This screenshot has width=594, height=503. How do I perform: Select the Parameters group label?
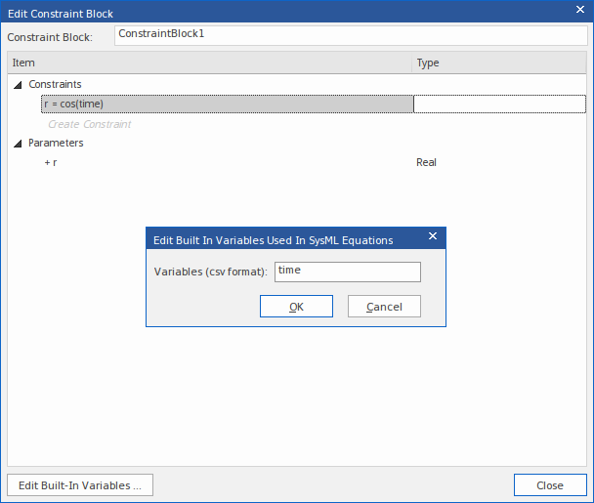pos(56,144)
